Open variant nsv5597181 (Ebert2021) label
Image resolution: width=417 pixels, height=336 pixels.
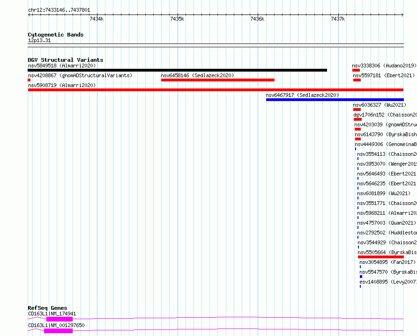[384, 75]
